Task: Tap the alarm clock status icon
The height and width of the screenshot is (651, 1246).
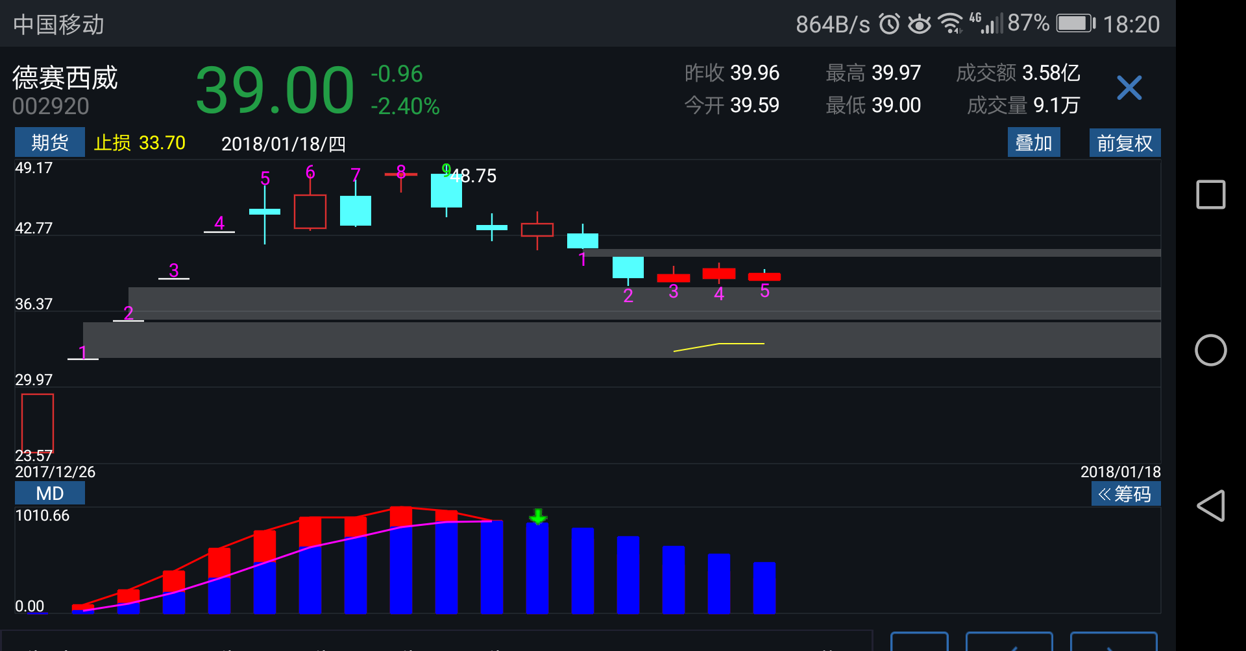Action: point(889,24)
